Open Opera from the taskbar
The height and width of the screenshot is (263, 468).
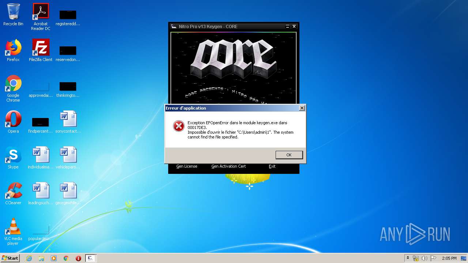click(78, 258)
